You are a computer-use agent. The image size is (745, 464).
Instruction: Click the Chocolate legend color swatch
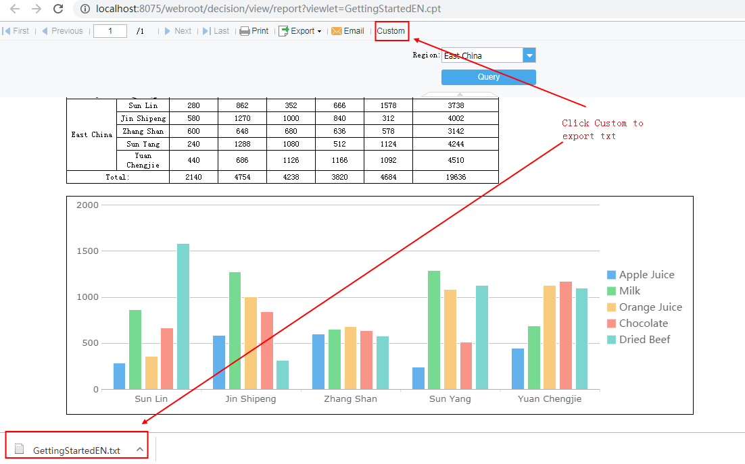[x=612, y=323]
